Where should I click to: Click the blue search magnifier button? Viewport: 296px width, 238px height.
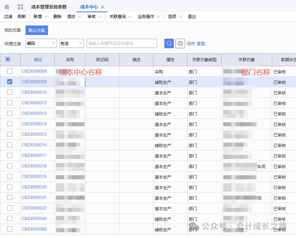click(169, 43)
